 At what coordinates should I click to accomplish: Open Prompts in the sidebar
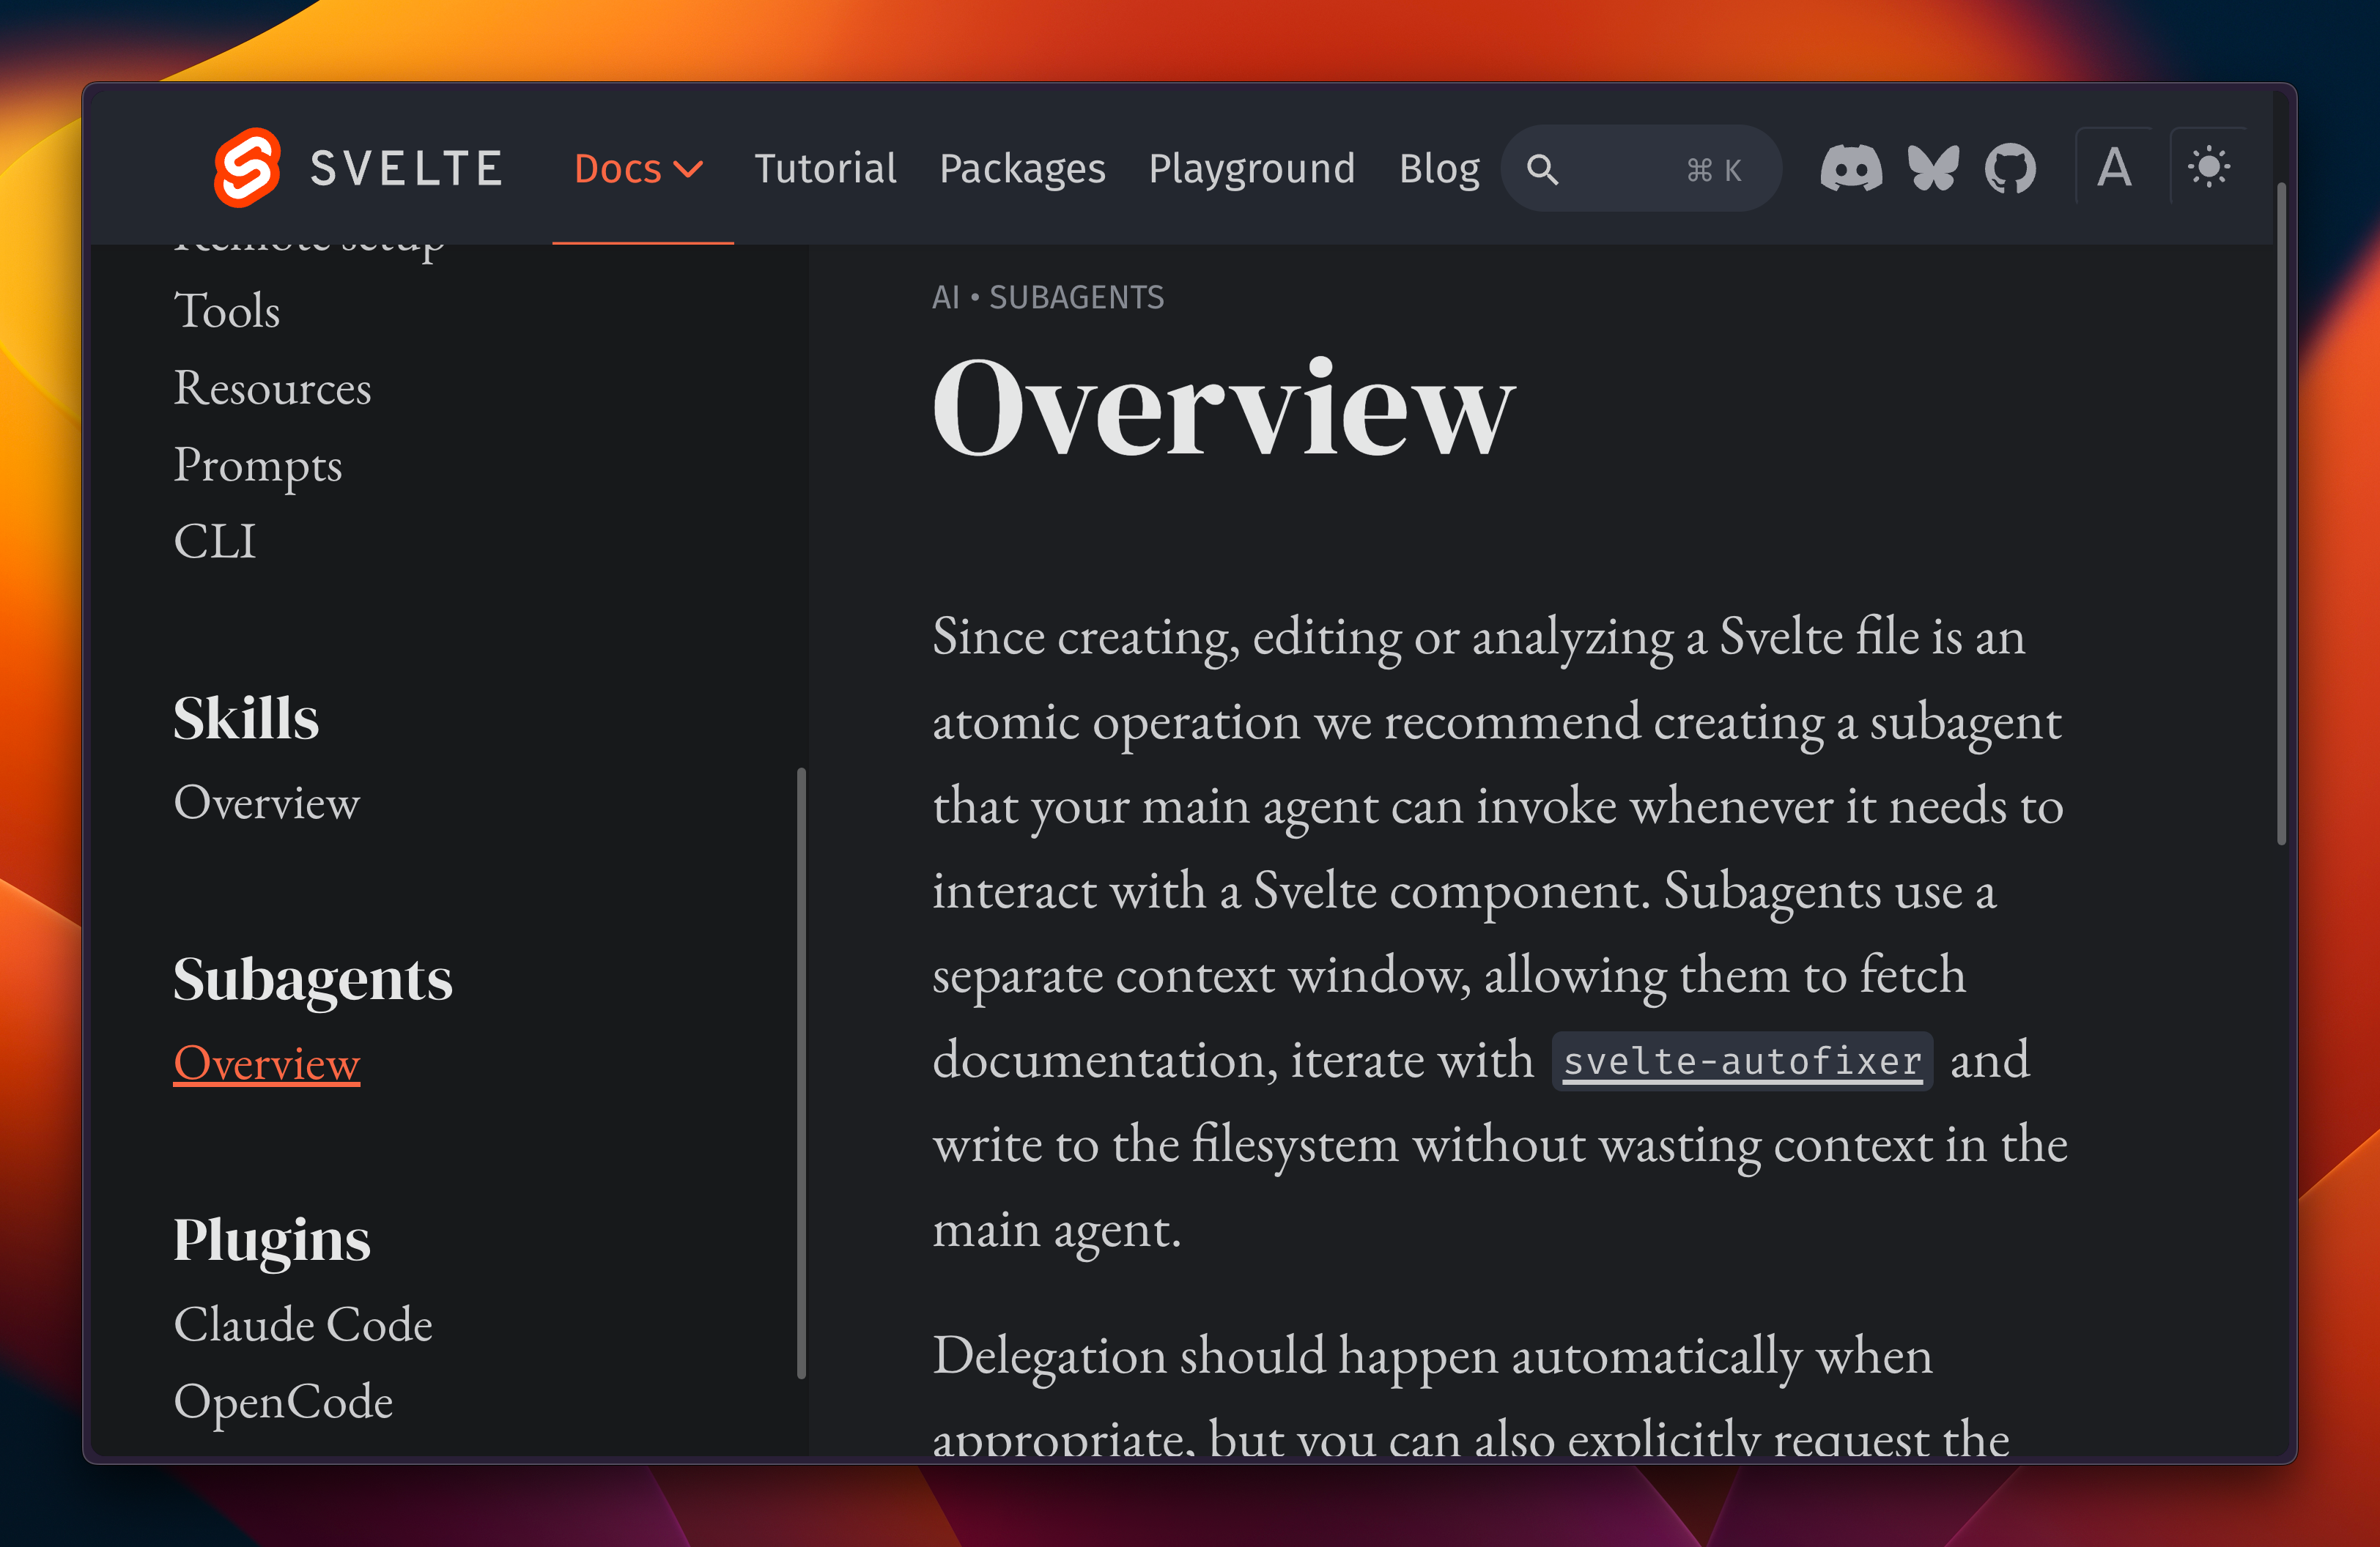[258, 464]
